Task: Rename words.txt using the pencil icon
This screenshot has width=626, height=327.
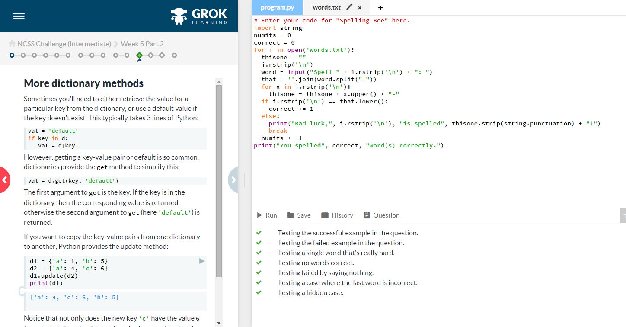Action: (x=349, y=7)
